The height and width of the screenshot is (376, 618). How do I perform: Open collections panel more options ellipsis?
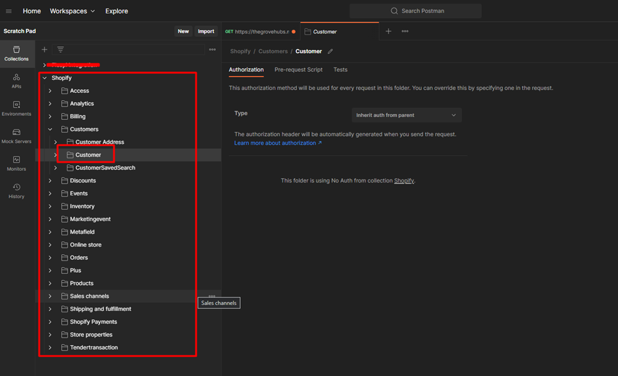pos(212,49)
